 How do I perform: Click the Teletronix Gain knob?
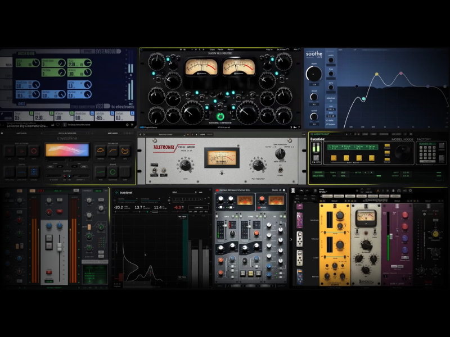click(x=186, y=165)
